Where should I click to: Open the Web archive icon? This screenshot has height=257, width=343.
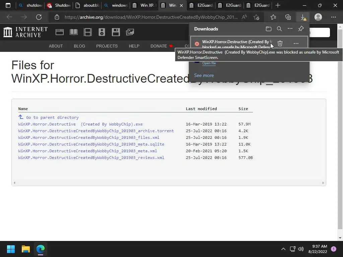click(x=60, y=32)
